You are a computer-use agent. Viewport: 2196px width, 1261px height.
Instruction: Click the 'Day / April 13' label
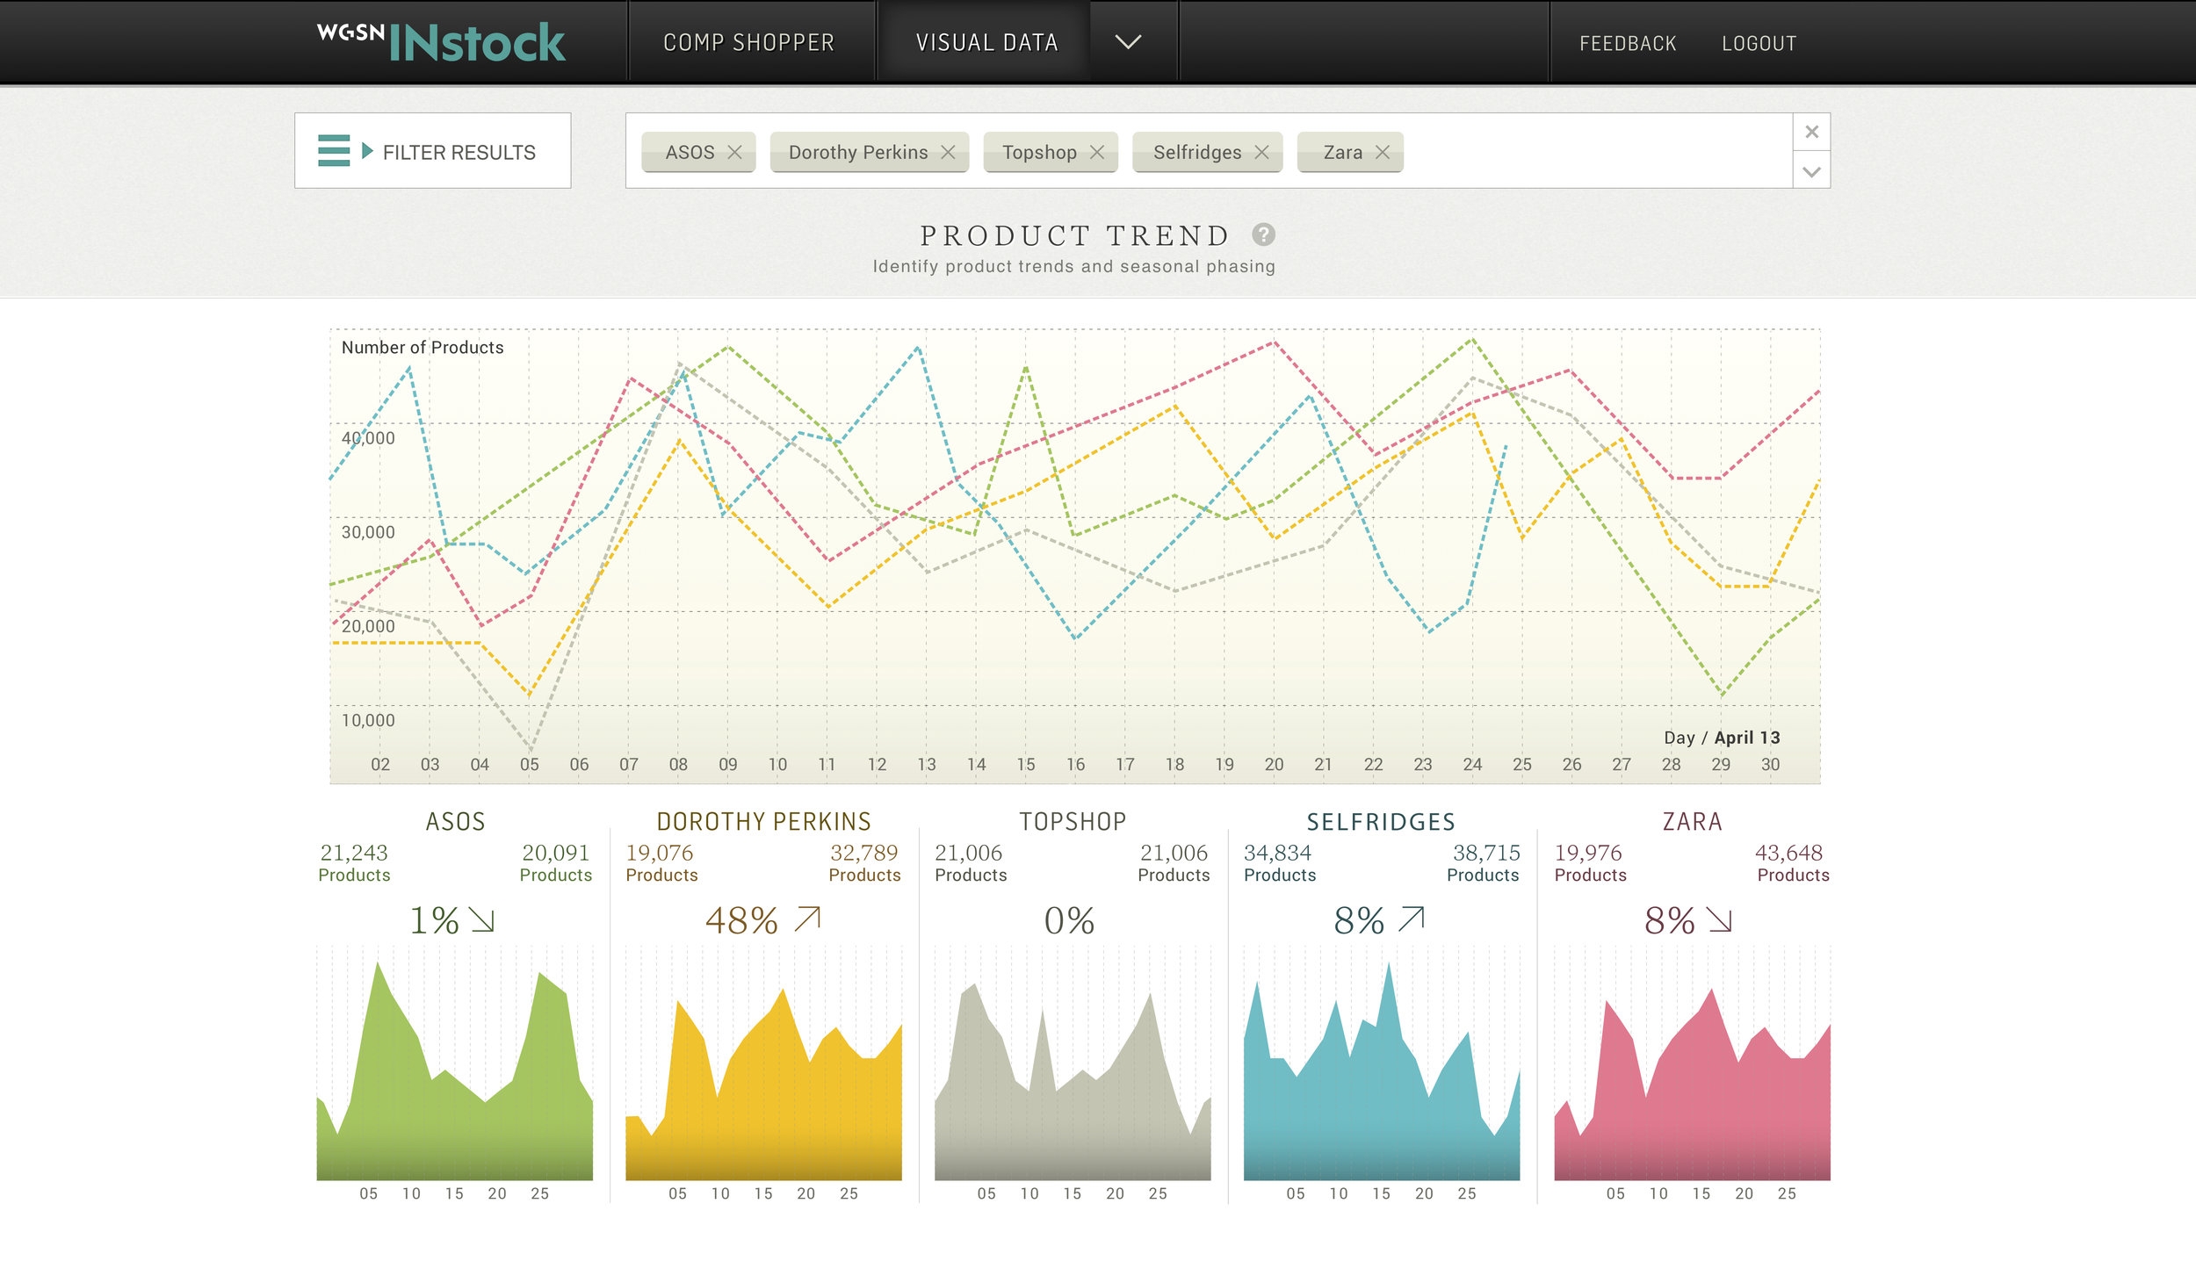click(x=1722, y=738)
